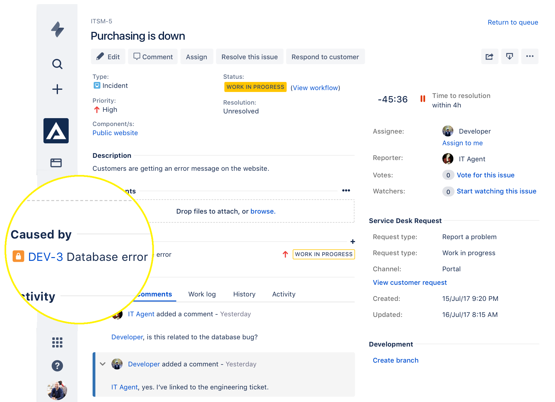Click the Created date 15/Jul/17 9:20 PM

click(x=470, y=299)
